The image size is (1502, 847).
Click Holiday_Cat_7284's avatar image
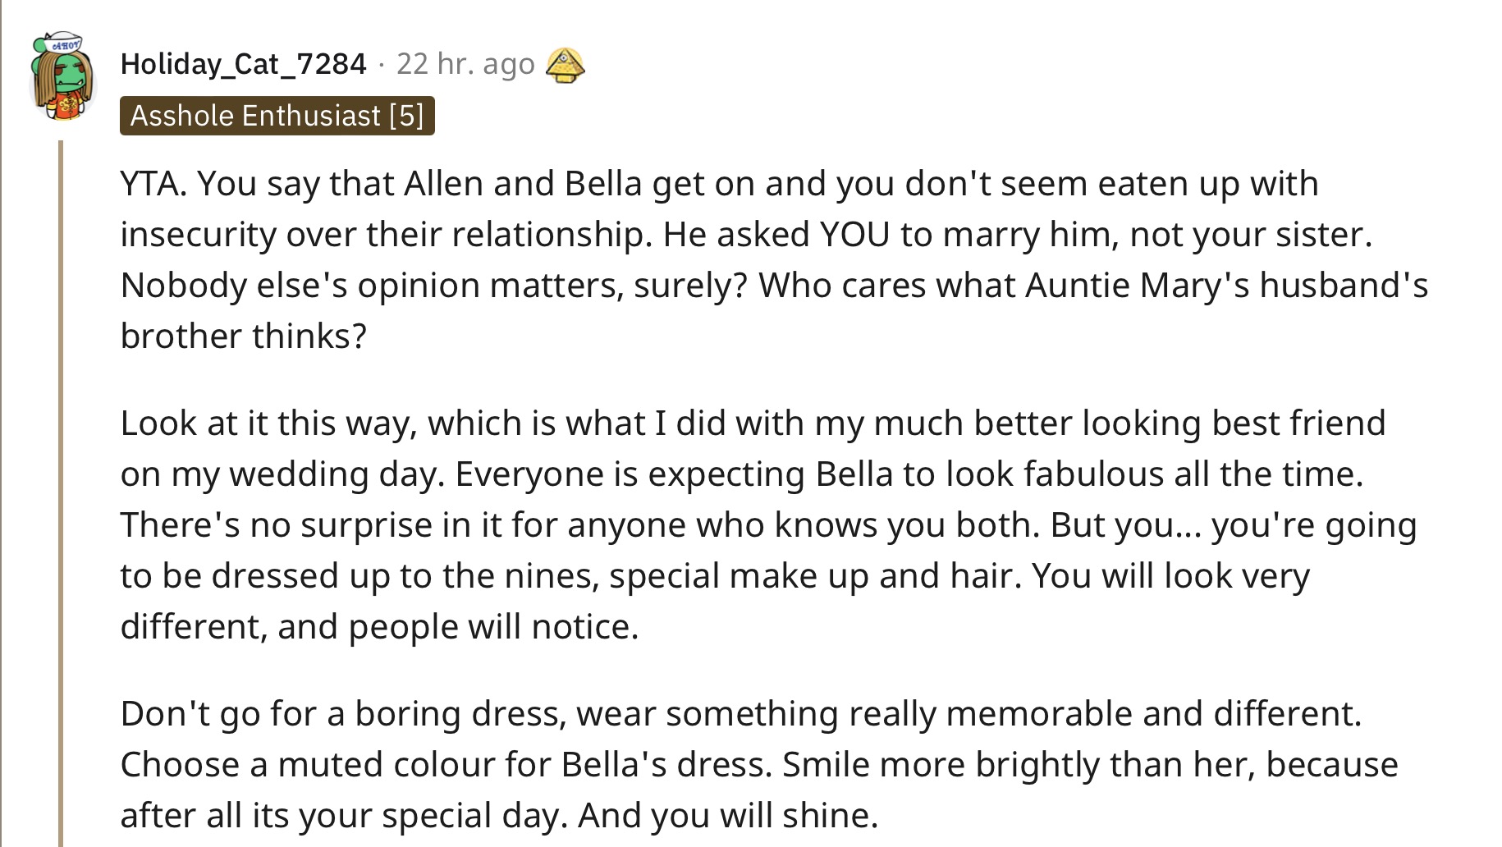coord(62,78)
